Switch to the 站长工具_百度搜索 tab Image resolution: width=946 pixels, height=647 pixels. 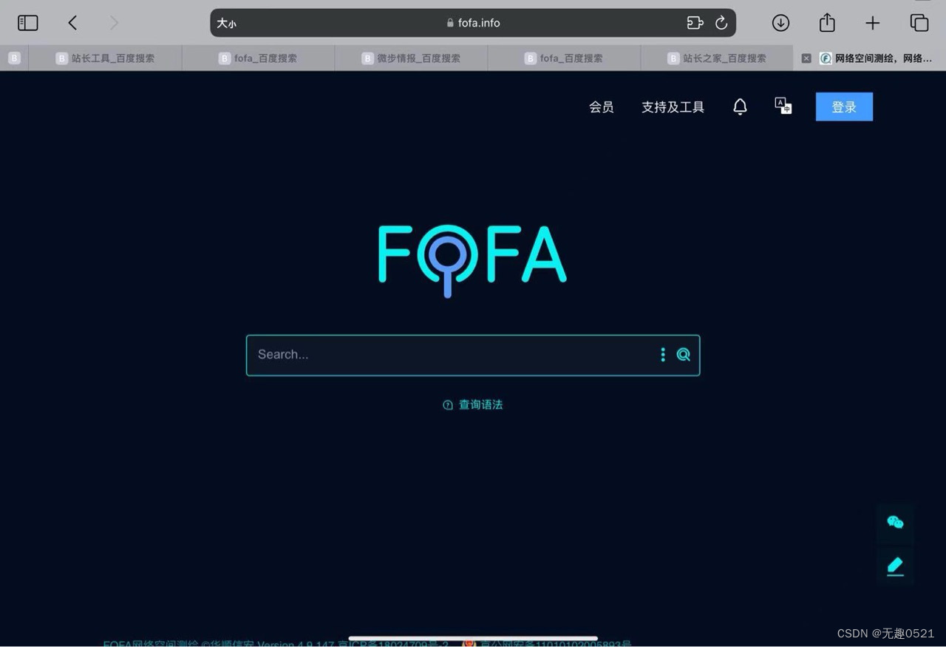[x=105, y=58]
